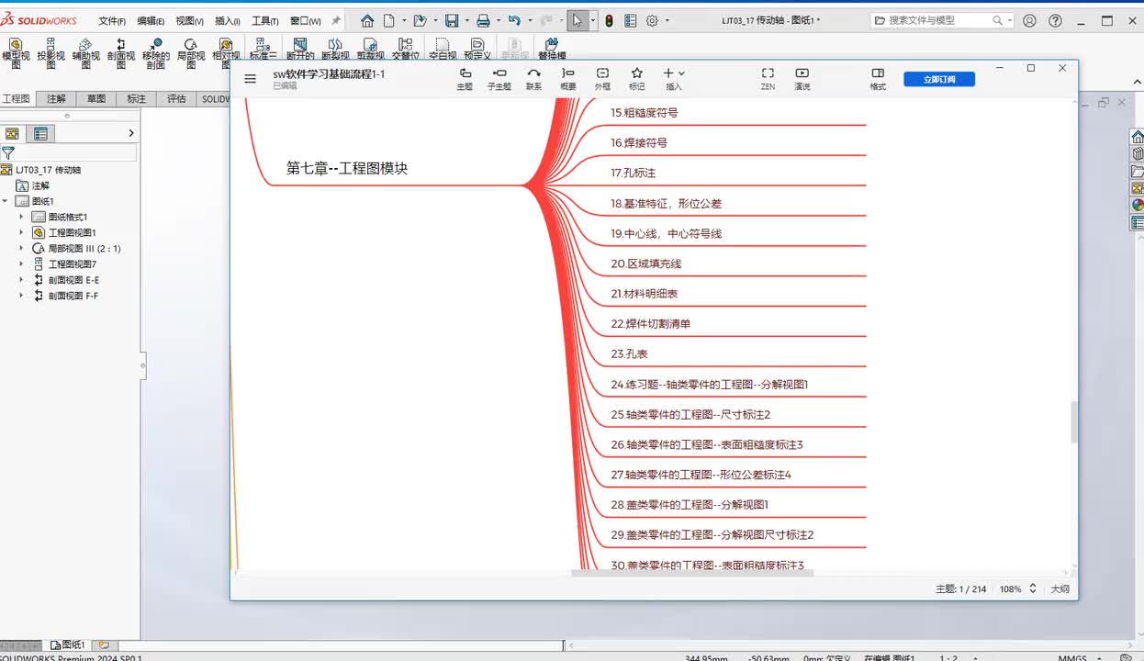Select the 第七章--工程图模块 topic

click(x=347, y=168)
